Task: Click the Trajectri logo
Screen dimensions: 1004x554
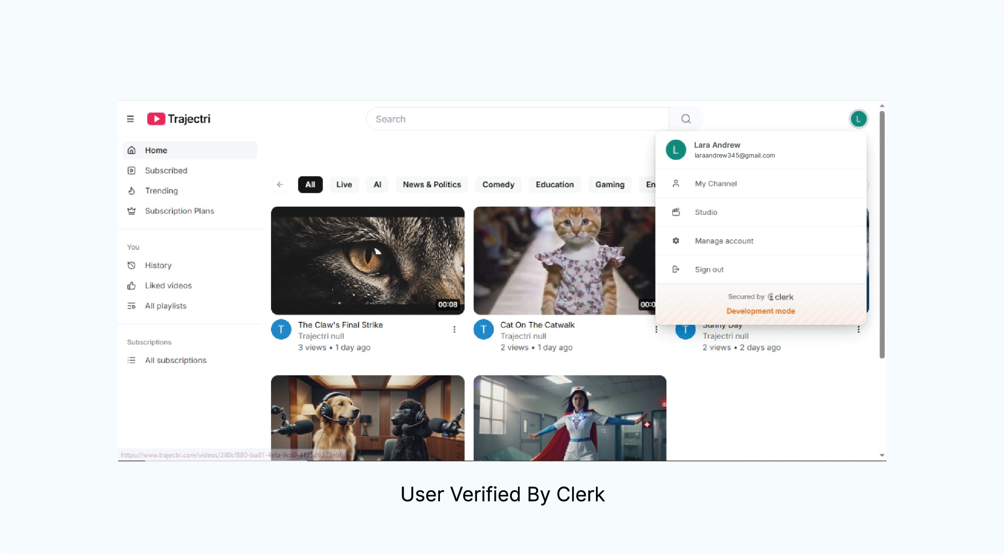Action: 179,119
